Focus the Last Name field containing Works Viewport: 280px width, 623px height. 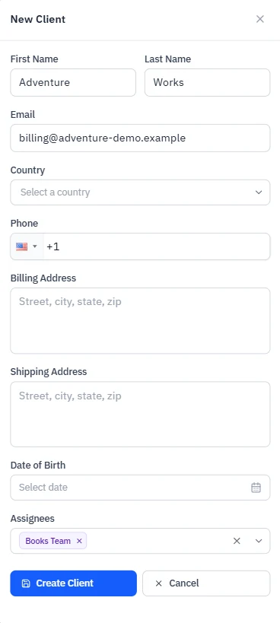coord(207,82)
